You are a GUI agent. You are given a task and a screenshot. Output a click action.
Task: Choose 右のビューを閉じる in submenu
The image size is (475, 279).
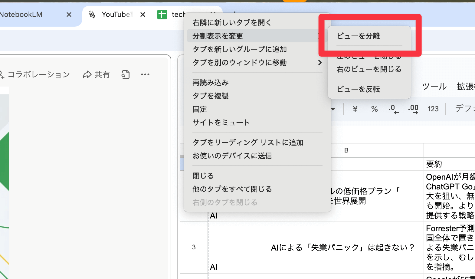(369, 69)
